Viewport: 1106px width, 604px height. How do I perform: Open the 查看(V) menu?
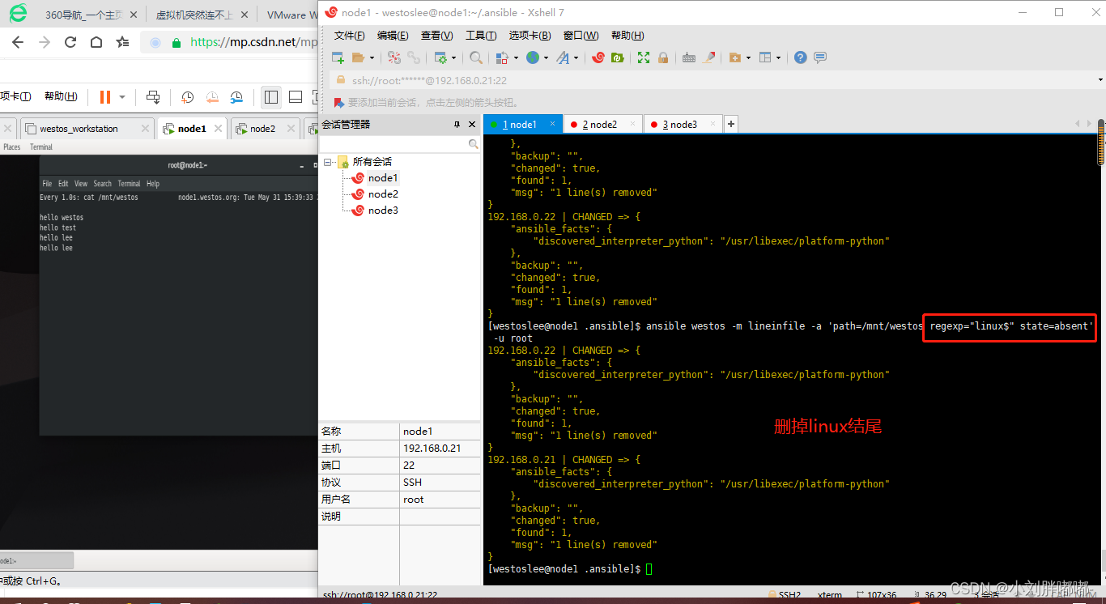[x=437, y=36]
